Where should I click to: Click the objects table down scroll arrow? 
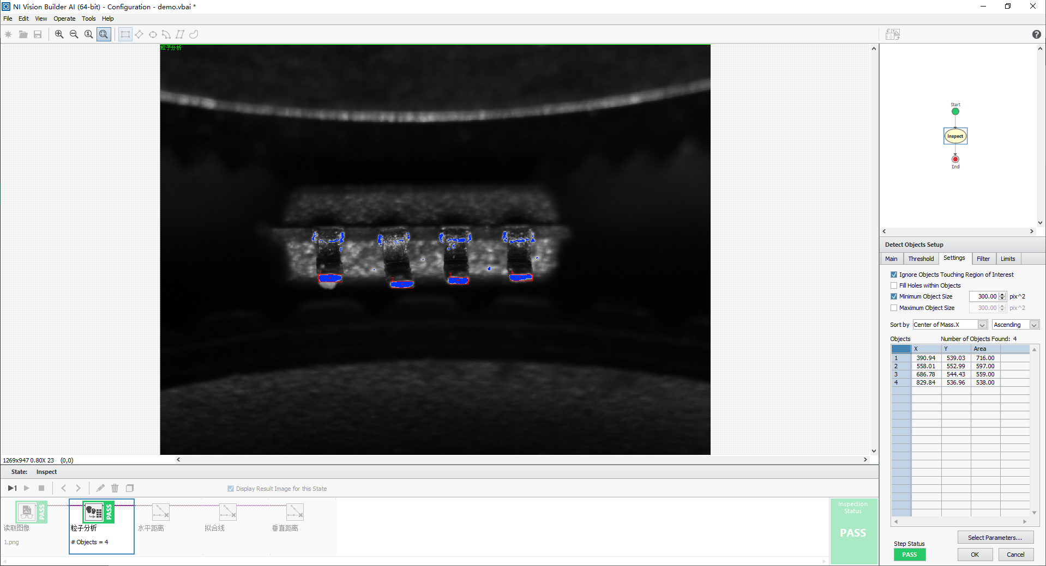(1034, 513)
